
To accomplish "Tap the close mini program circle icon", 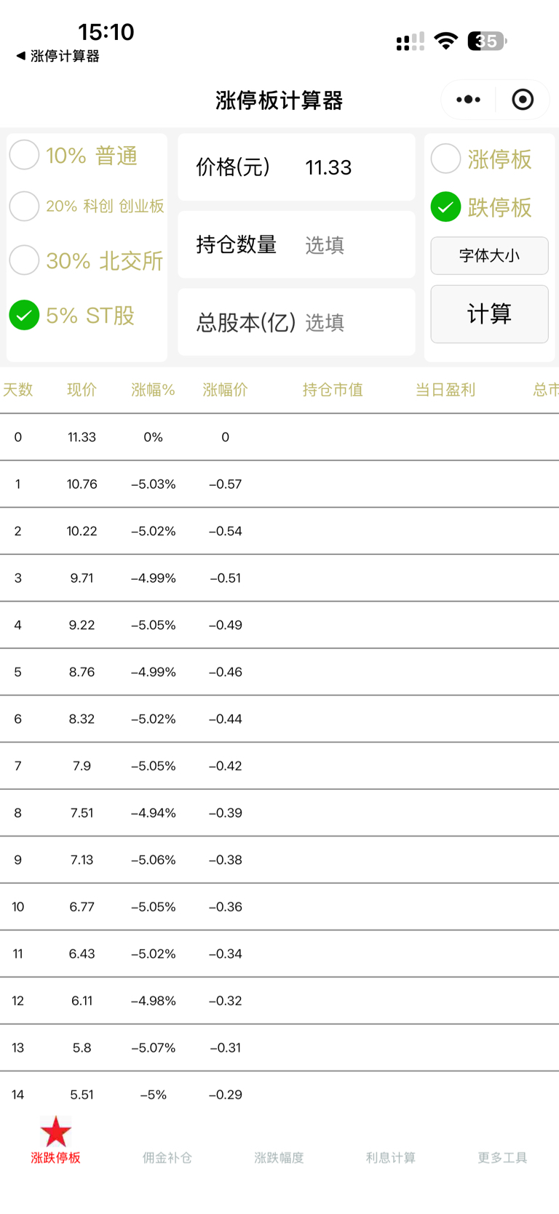I will point(523,100).
